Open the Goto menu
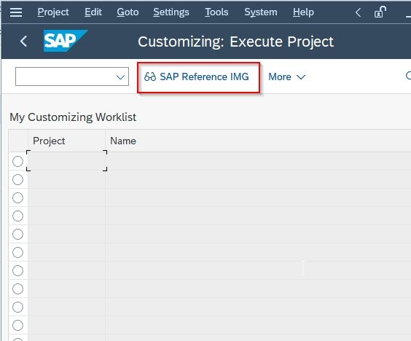The height and width of the screenshot is (341, 411). click(128, 12)
